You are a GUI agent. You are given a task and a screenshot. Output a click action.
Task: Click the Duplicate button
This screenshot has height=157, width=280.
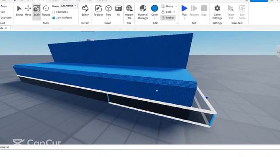6,17
